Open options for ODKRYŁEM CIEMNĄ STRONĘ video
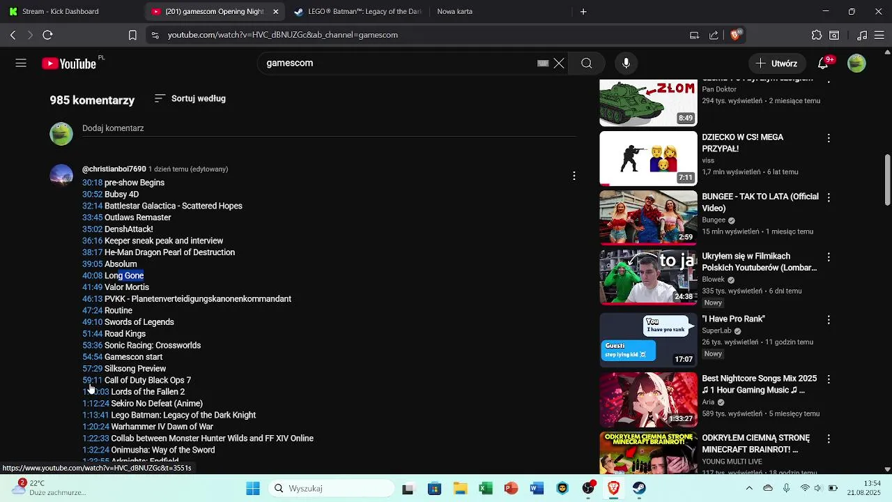The height and width of the screenshot is (502, 892). click(x=829, y=439)
